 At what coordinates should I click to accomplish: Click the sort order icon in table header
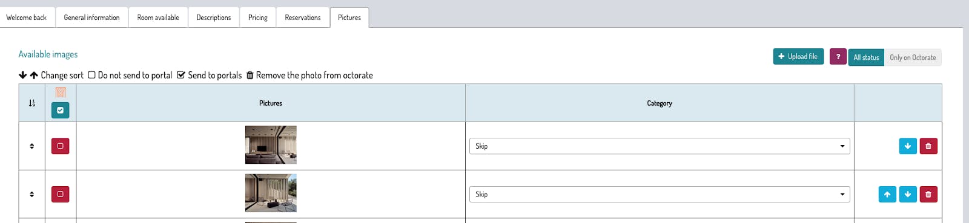(32, 103)
